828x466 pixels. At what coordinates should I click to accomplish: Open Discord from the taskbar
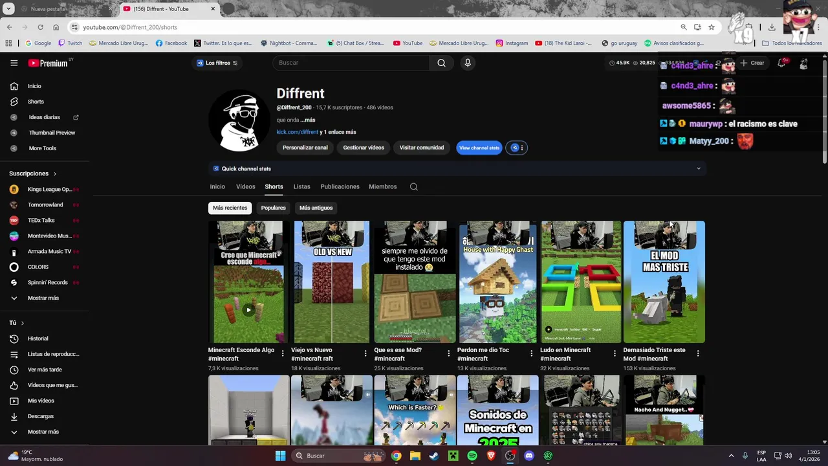[x=529, y=456]
